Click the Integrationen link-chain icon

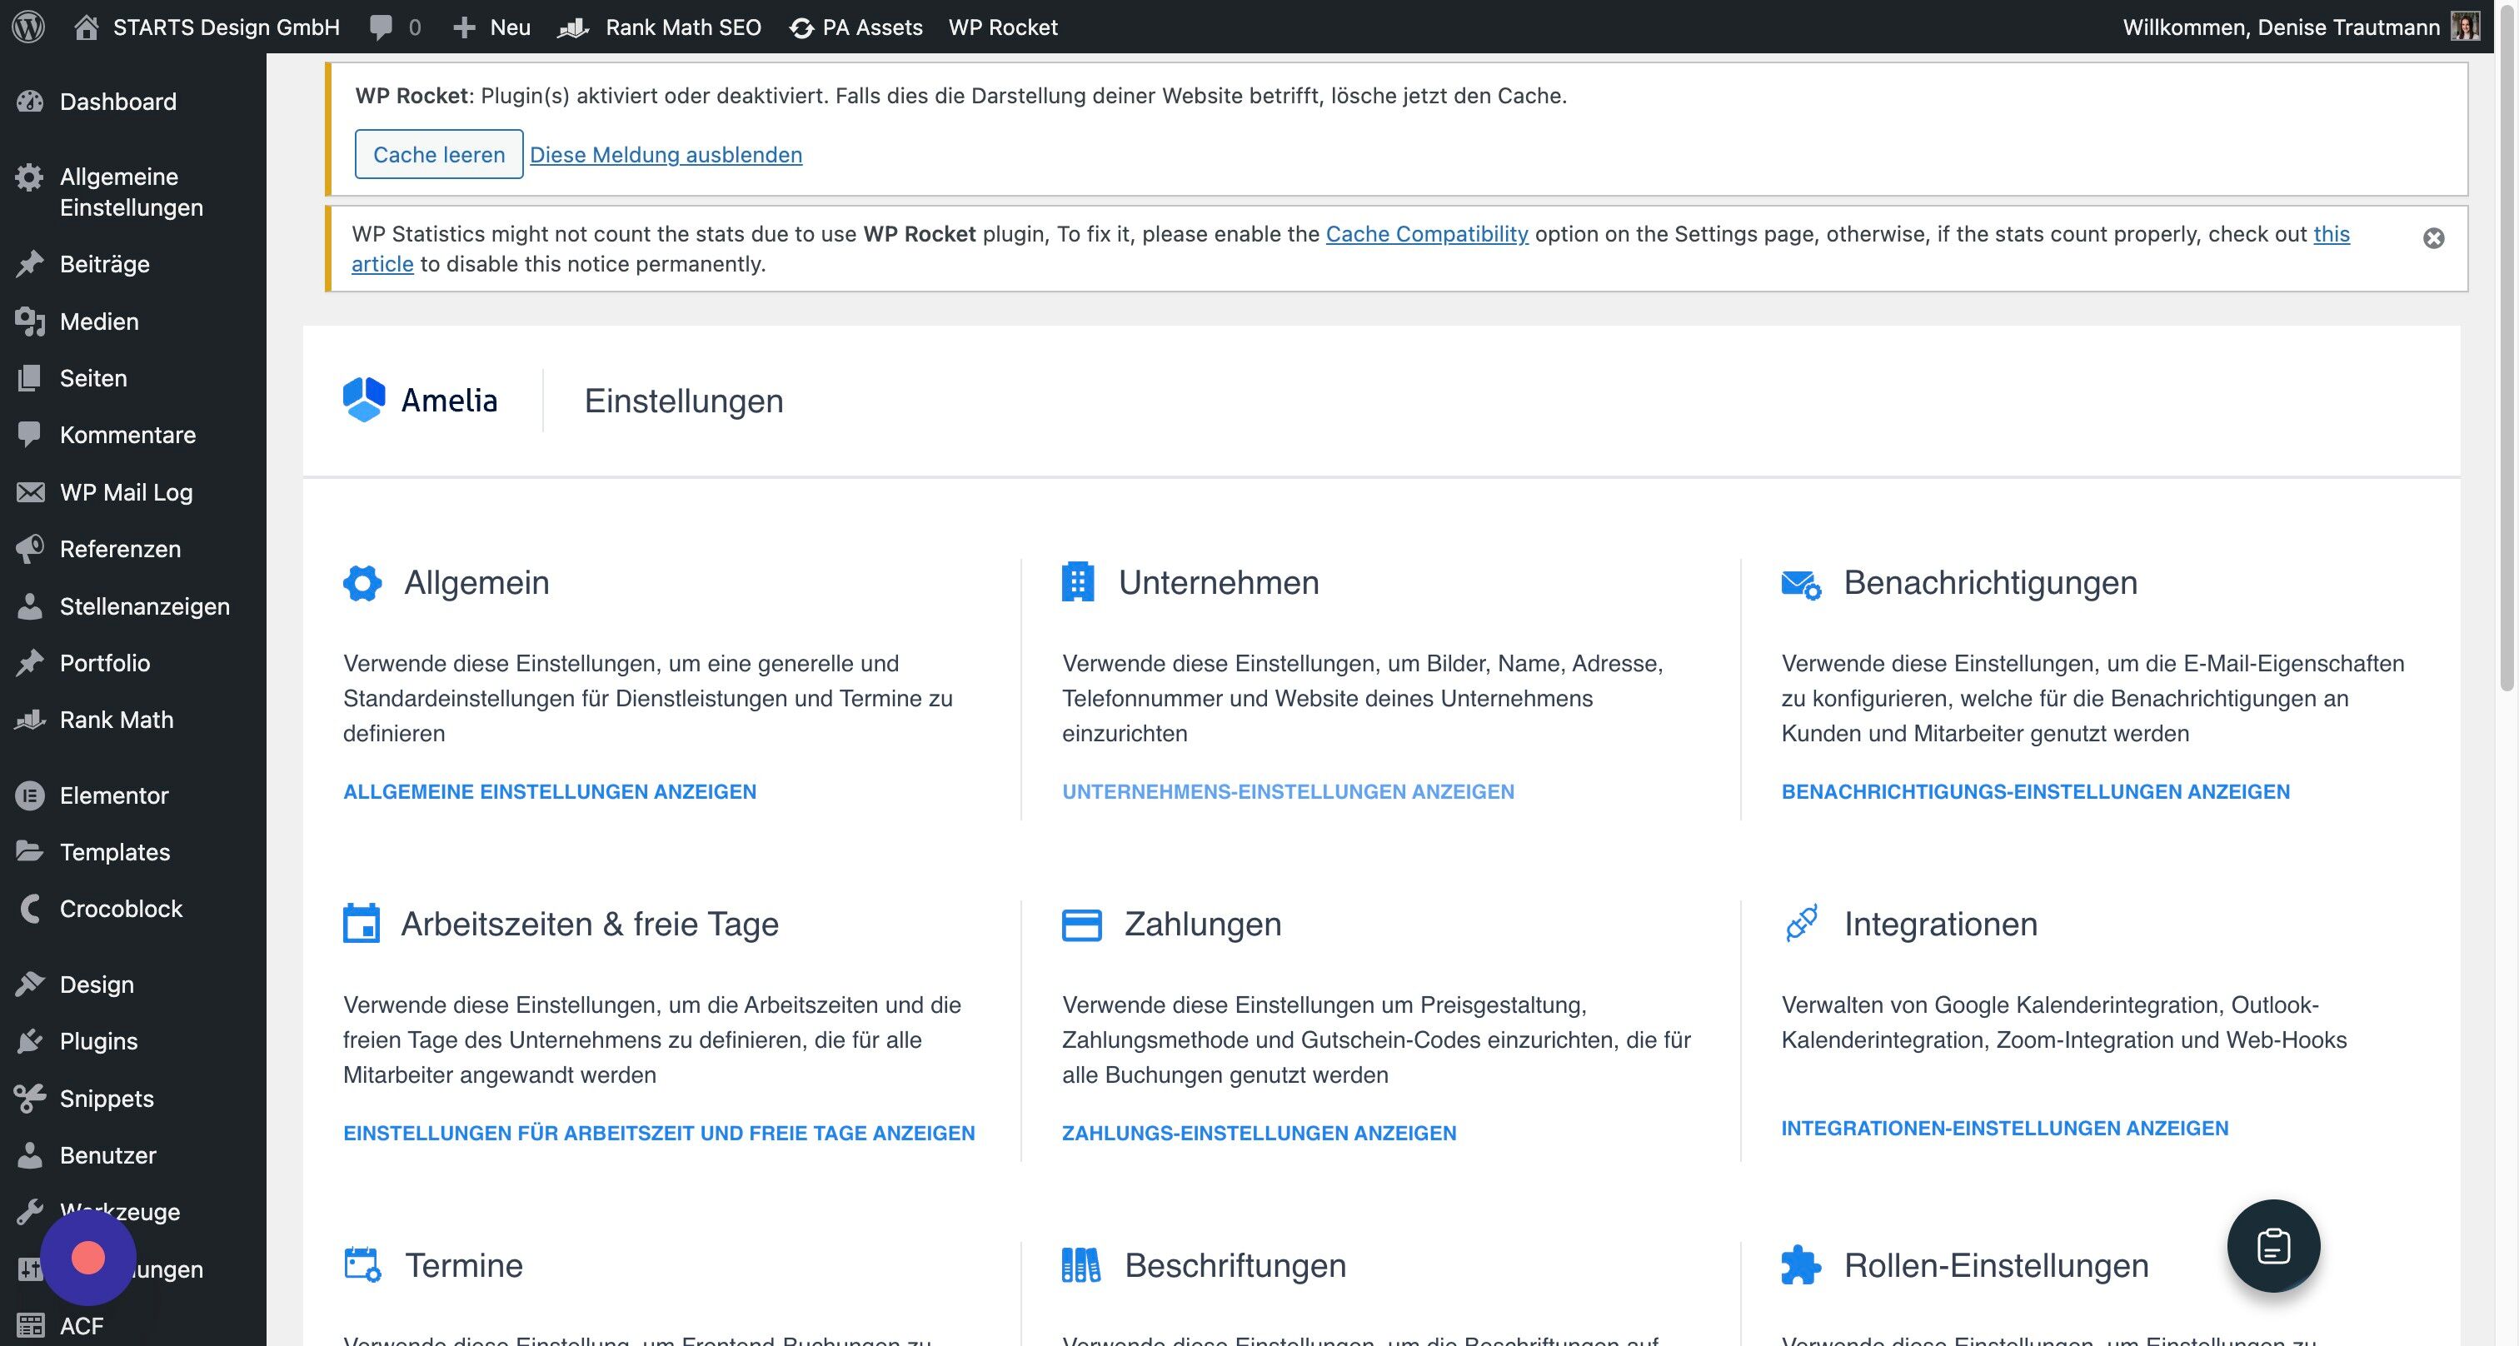(1801, 923)
